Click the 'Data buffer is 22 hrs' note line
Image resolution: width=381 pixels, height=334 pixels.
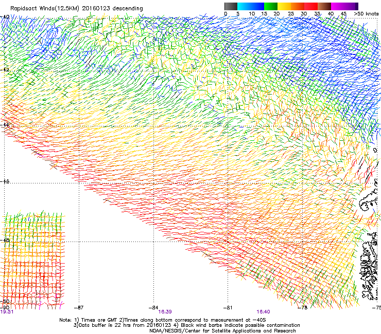[x=186, y=325]
